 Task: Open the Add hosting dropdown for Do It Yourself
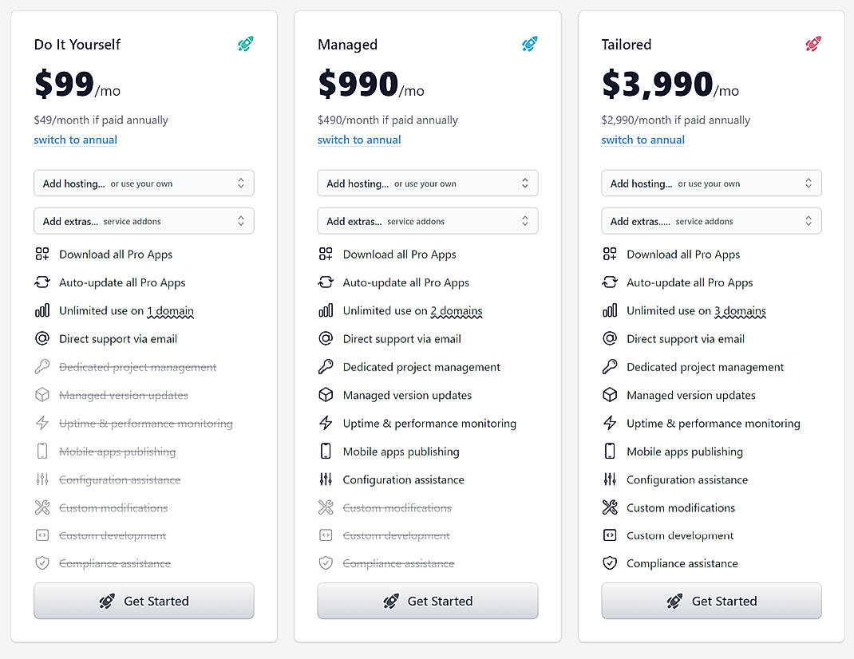tap(144, 183)
